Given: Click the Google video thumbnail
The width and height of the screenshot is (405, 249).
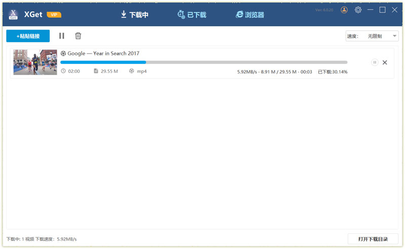Looking at the screenshot, I should [x=35, y=62].
